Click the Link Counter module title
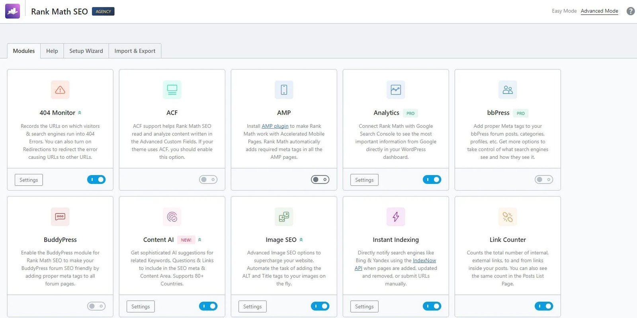Screen dimensions: 637x318 [508, 240]
